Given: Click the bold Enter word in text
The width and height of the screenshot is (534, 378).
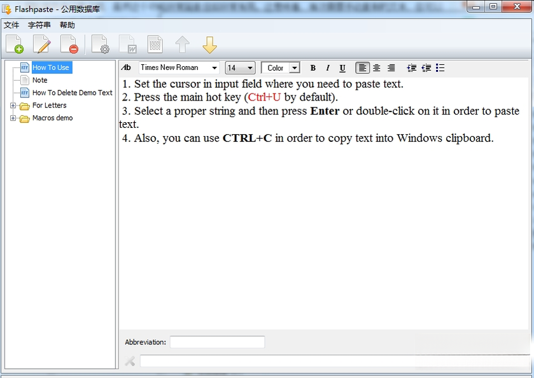Looking at the screenshot, I should pyautogui.click(x=325, y=111).
